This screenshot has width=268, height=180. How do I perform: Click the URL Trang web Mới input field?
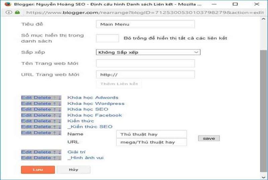(x=145, y=75)
